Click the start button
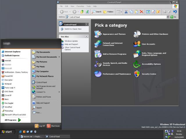This screenshot has height=139, width=186. (x=7, y=132)
